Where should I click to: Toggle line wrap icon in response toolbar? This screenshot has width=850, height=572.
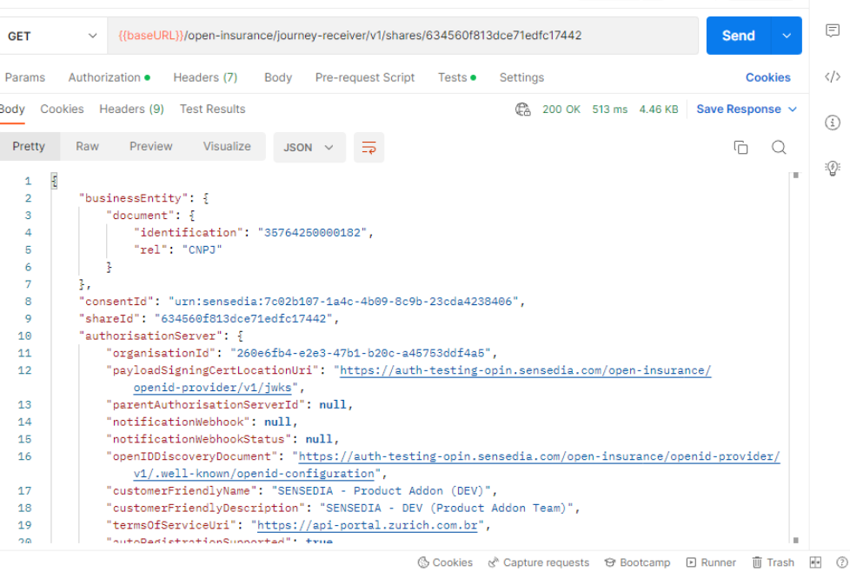click(369, 147)
